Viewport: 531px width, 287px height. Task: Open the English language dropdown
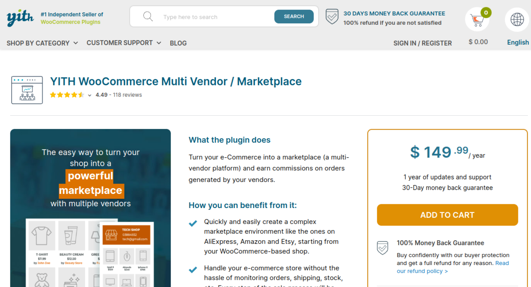tap(518, 42)
